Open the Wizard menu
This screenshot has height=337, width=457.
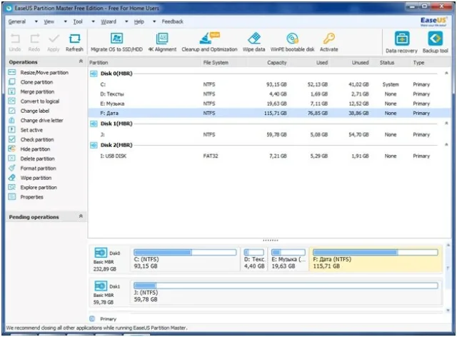(x=109, y=21)
